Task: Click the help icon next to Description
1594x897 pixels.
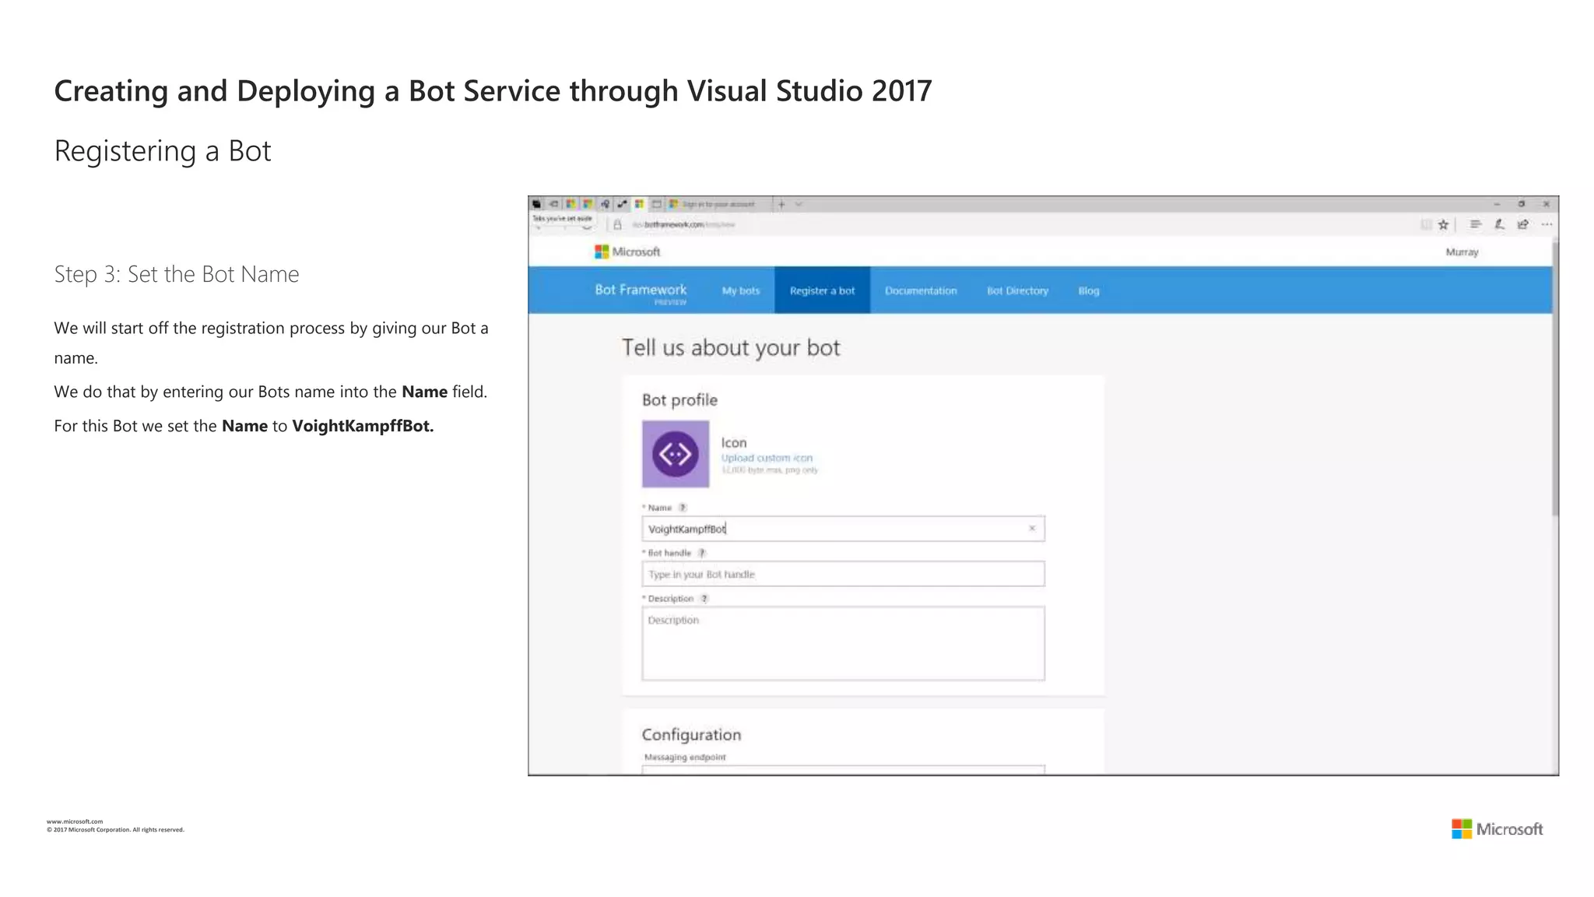Action: [704, 599]
